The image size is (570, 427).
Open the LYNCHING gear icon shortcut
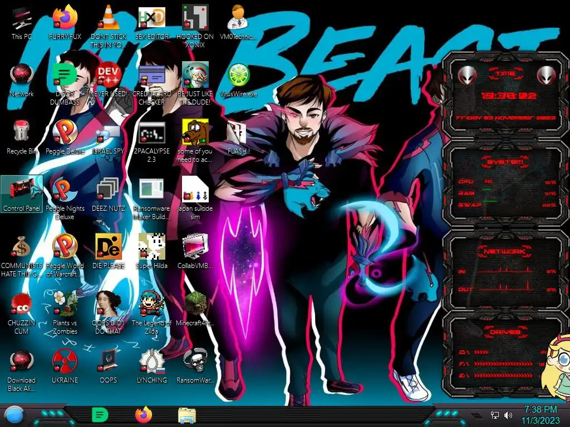point(151,366)
